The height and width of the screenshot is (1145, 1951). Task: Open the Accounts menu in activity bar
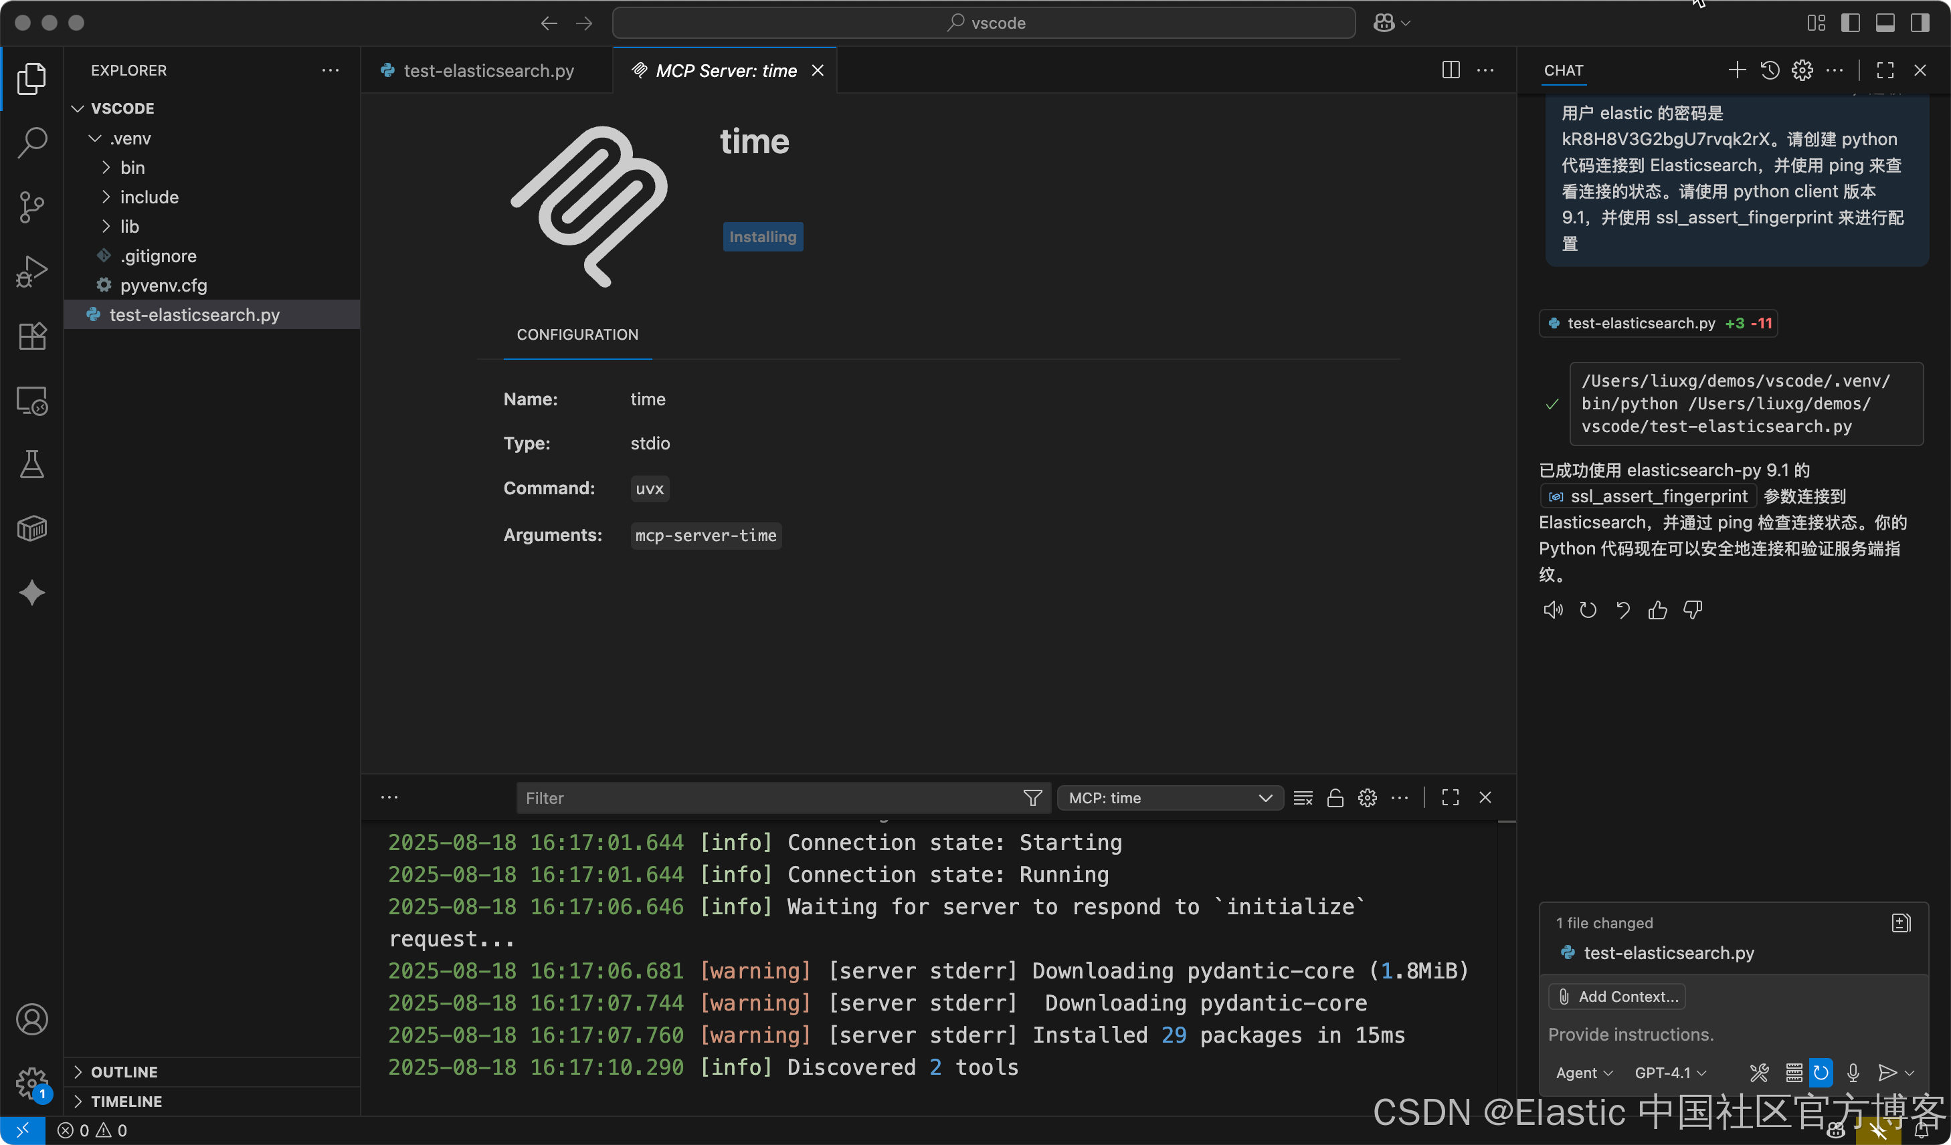coord(31,1020)
